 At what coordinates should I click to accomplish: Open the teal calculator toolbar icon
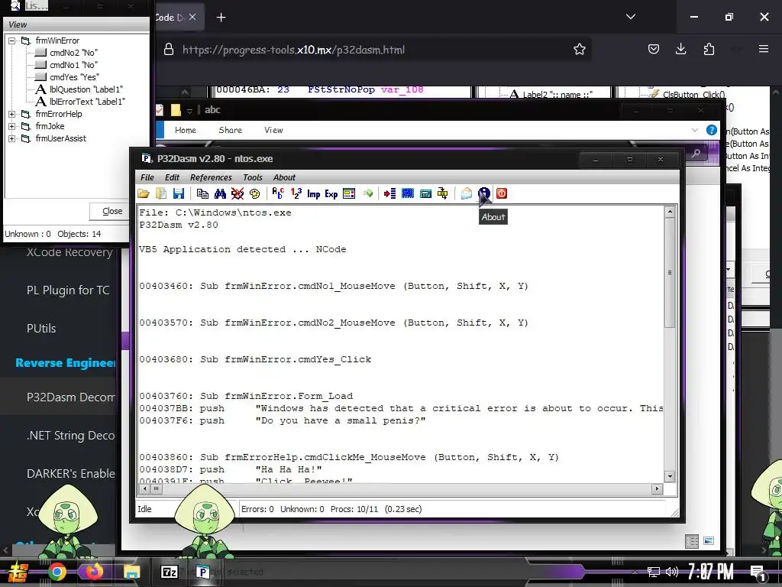tap(425, 193)
